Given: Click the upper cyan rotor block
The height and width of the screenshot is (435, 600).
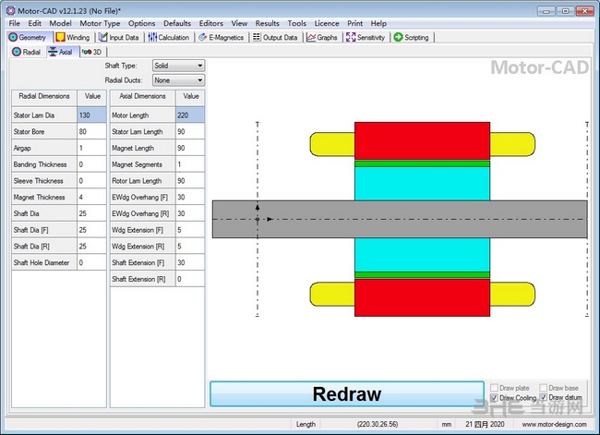Looking at the screenshot, I should 422,184.
